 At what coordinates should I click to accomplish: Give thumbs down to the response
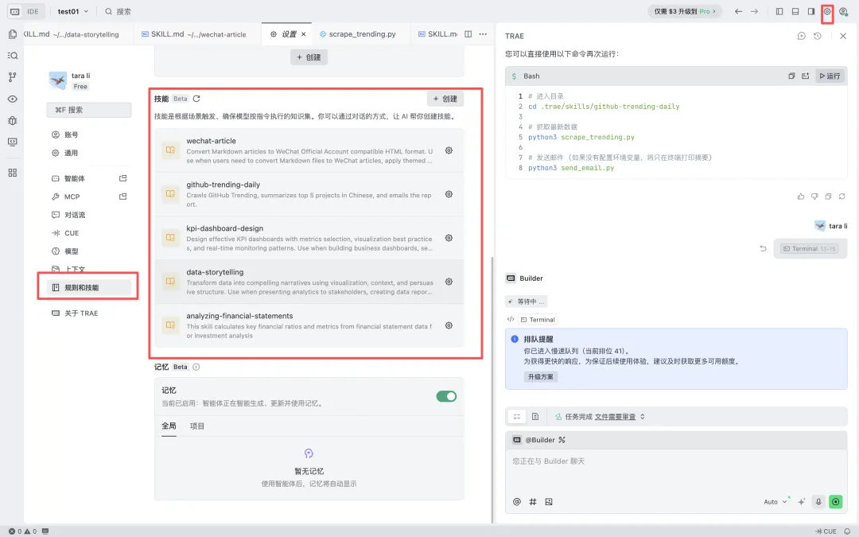(x=814, y=197)
